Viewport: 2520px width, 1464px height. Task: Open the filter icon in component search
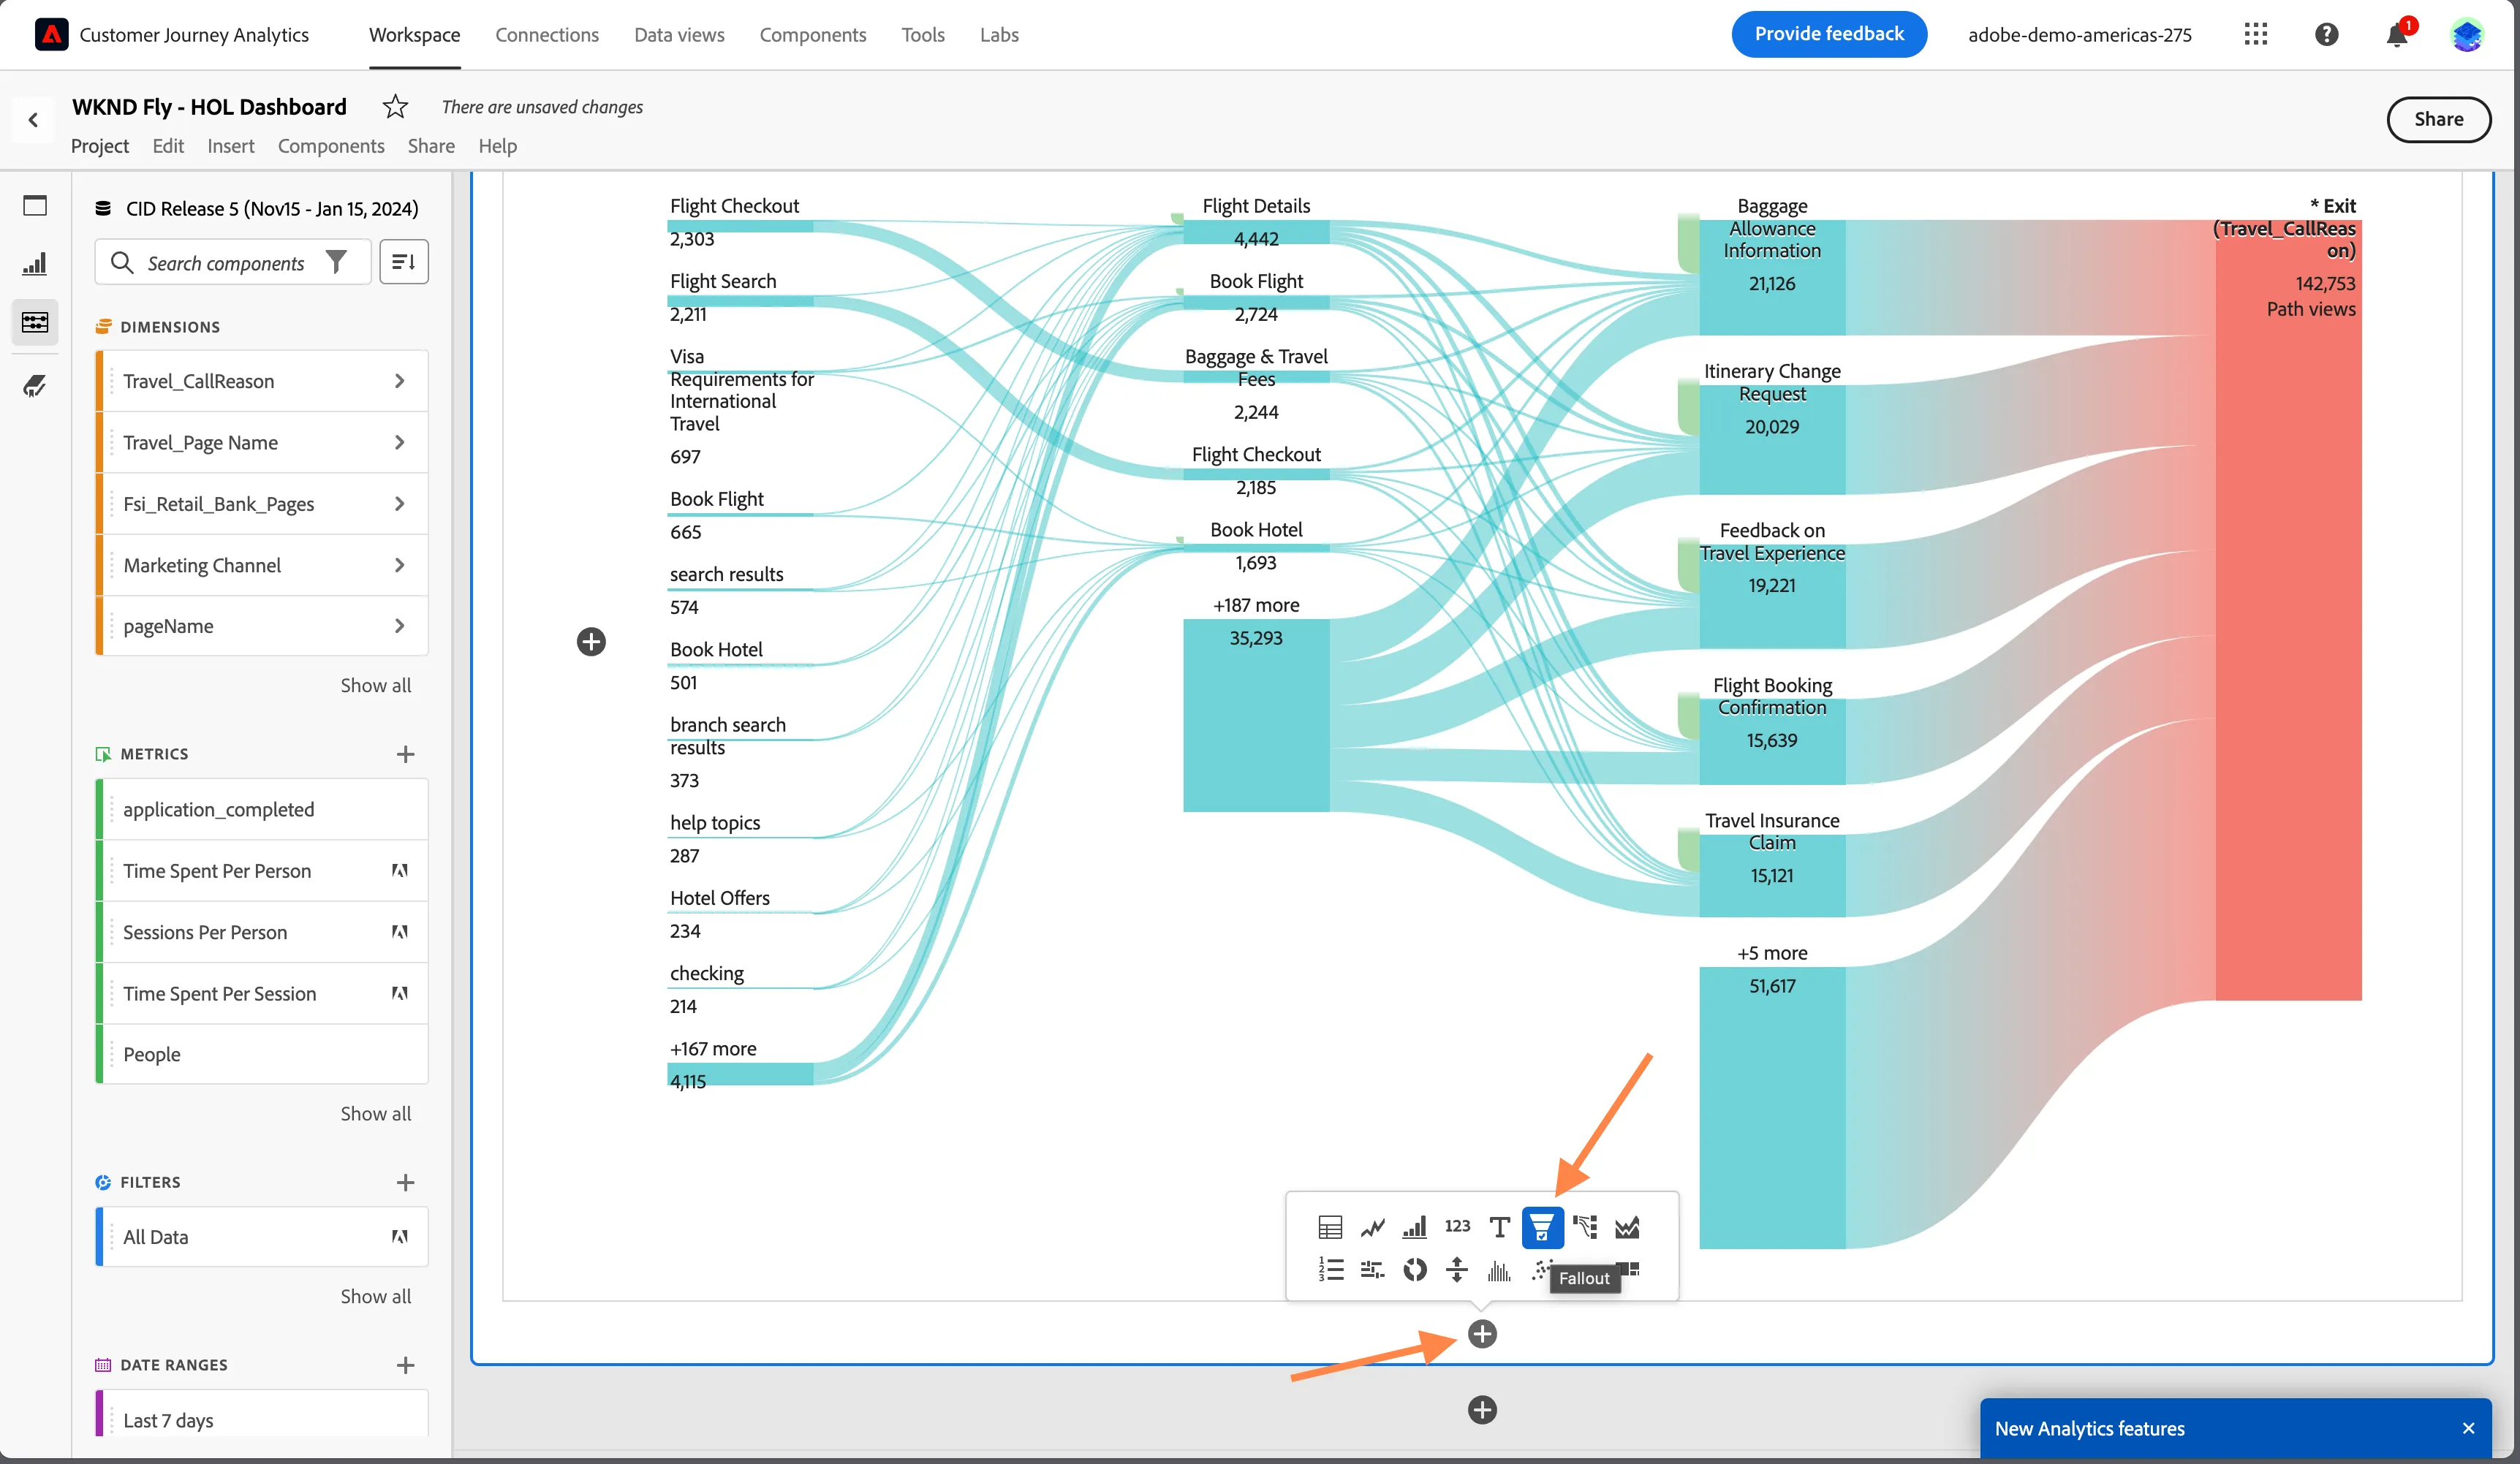(337, 262)
